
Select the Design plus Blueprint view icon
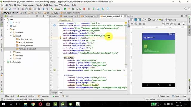[139, 20]
